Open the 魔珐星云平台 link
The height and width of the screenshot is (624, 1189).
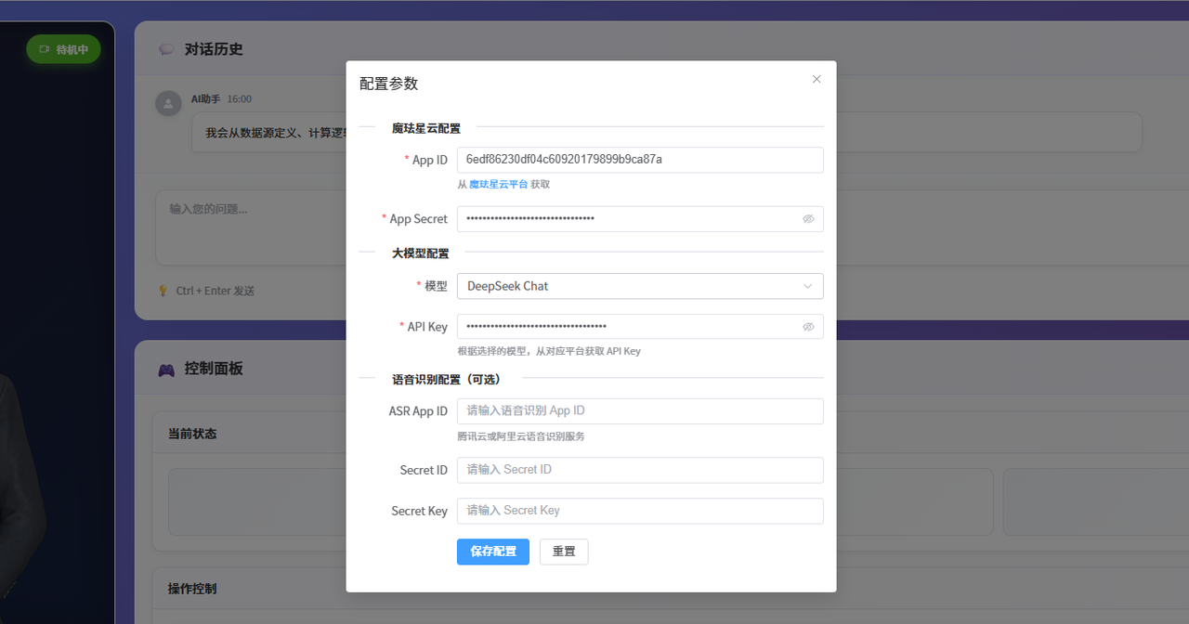498,184
